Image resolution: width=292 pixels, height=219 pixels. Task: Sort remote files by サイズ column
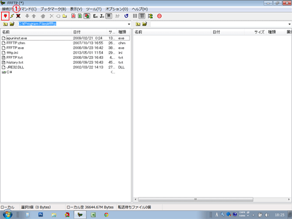(x=255, y=32)
